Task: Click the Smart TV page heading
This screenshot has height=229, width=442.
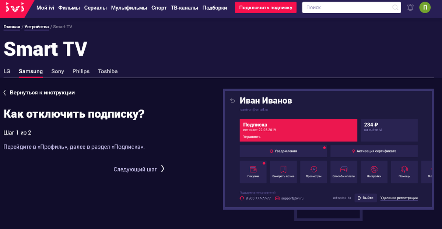Action: pos(45,49)
